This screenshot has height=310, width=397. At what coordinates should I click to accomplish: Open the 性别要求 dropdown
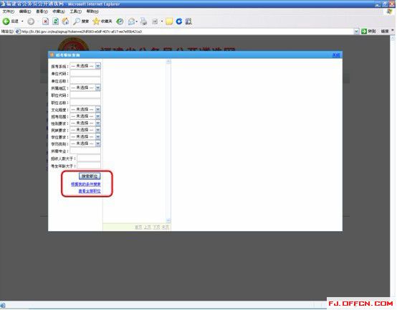[85, 123]
